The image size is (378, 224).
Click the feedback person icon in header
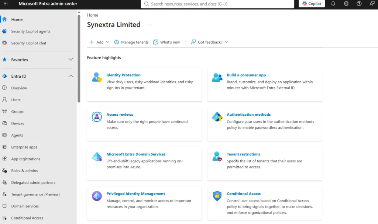tap(372, 4)
